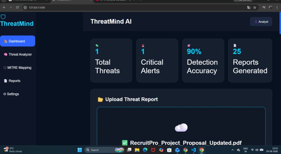Open the Windows Start menu
Screen dimensions: 281x154
click(80, 150)
